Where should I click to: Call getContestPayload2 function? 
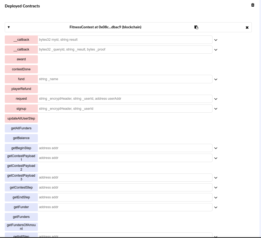tap(21, 168)
